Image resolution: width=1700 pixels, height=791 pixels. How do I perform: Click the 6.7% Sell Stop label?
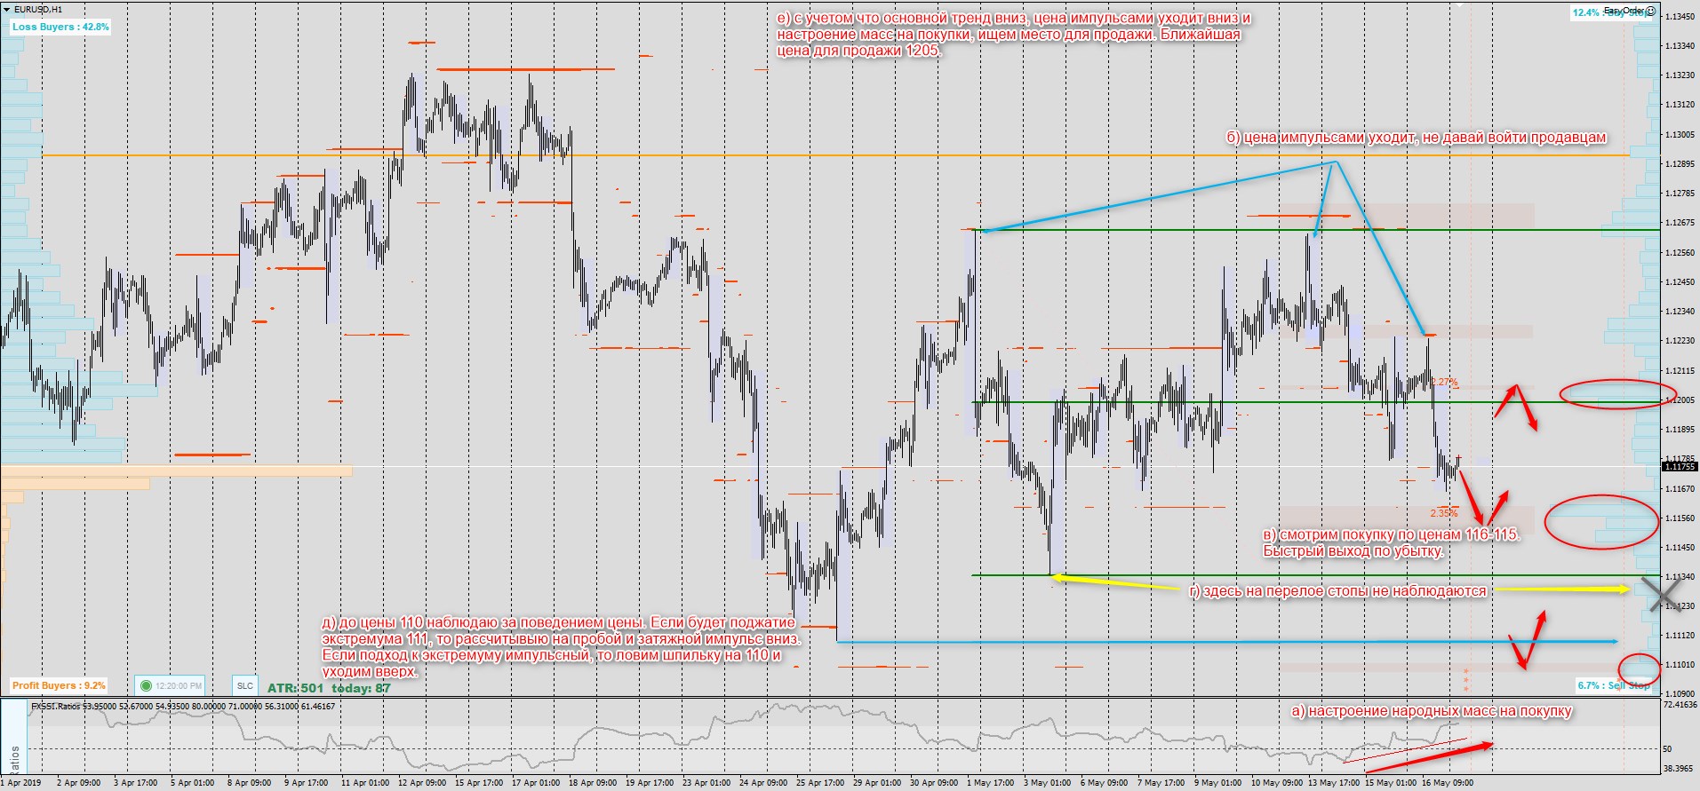1614,685
